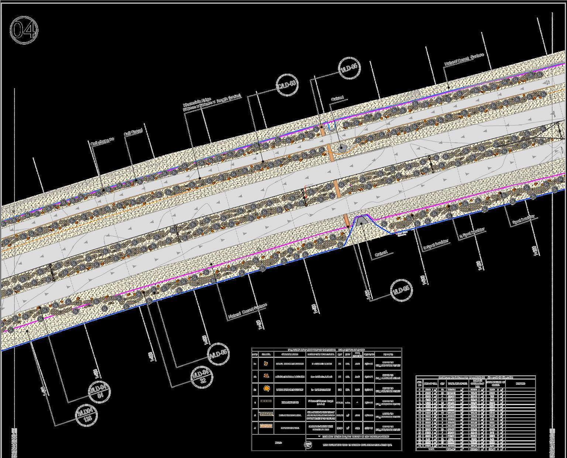The width and height of the screenshot is (567, 458).
Task: Click the medium random boulder legend symbol
Action: [266, 376]
